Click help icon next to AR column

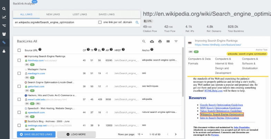click(x=111, y=50)
